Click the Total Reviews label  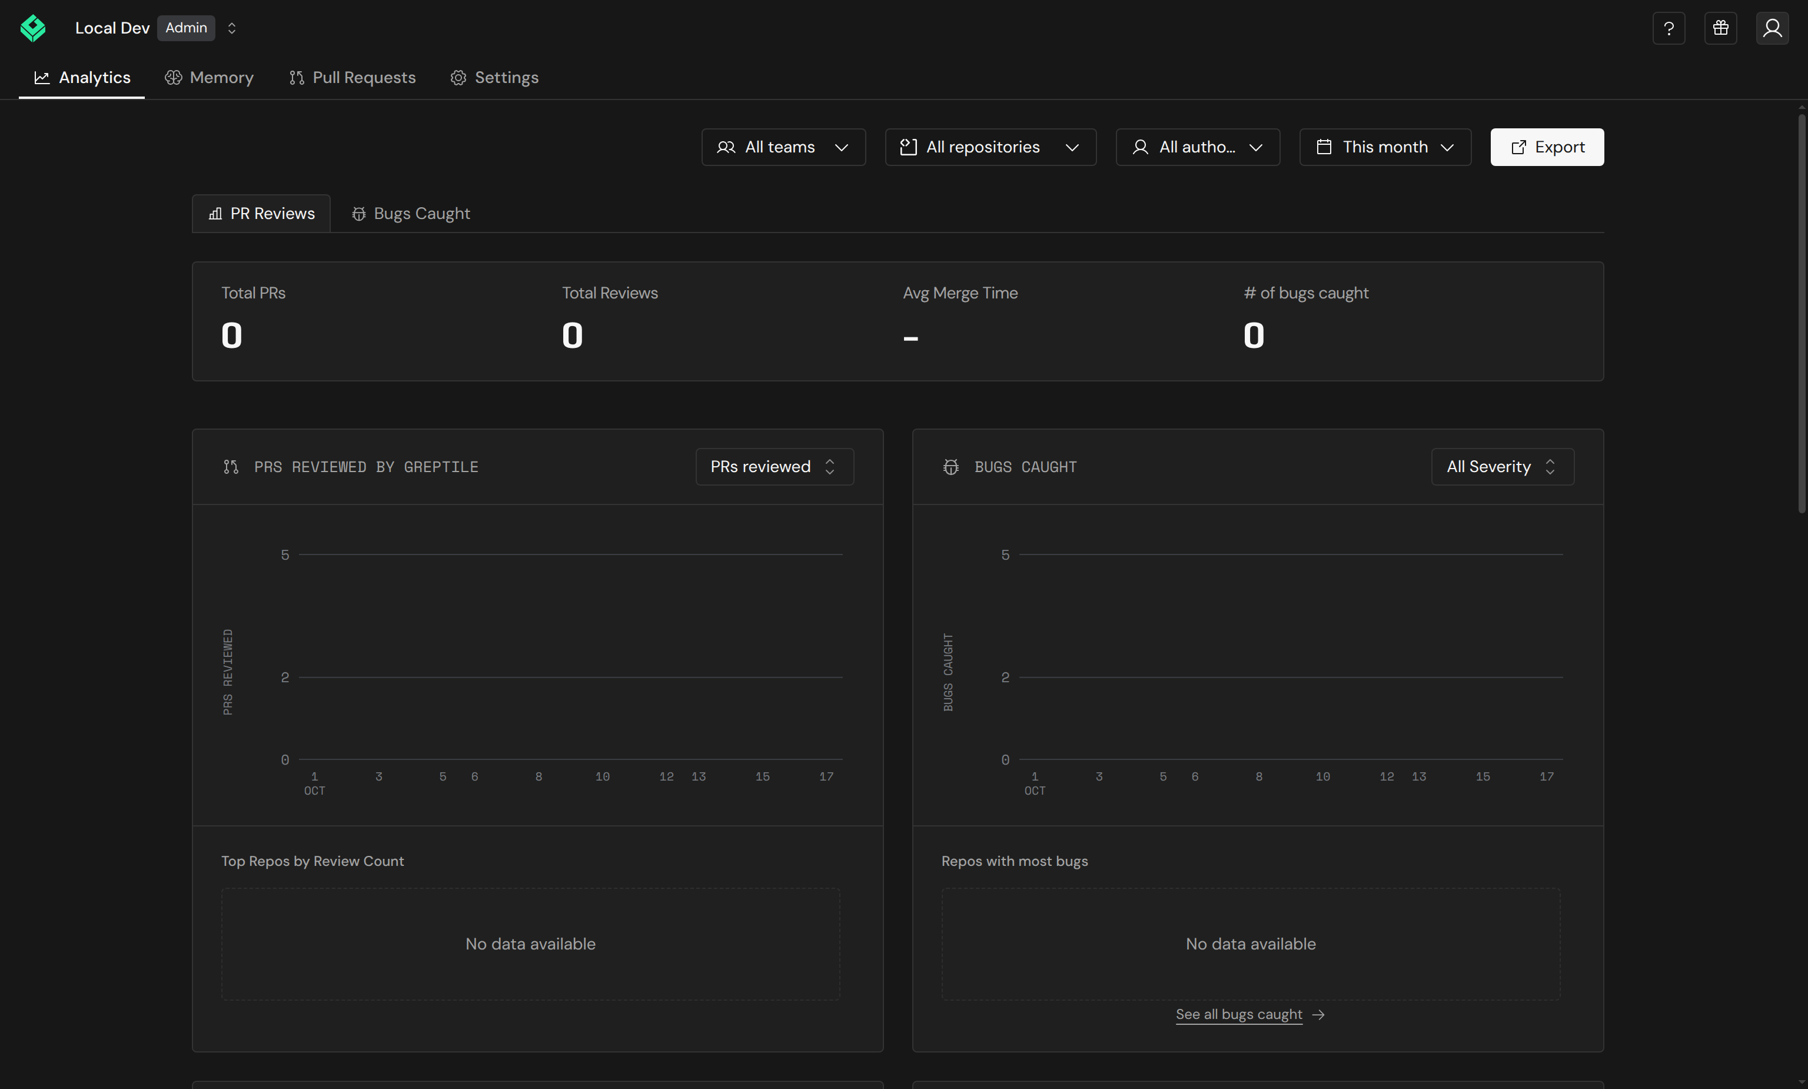pyautogui.click(x=610, y=293)
